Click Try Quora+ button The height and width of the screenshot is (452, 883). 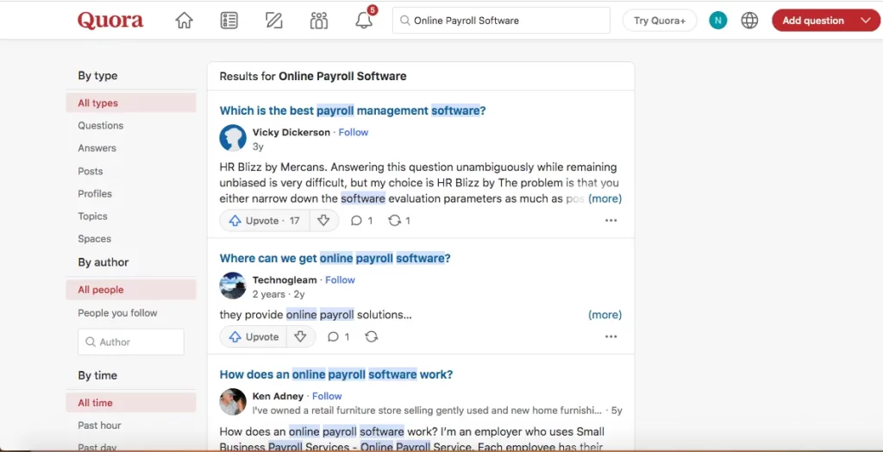point(660,21)
